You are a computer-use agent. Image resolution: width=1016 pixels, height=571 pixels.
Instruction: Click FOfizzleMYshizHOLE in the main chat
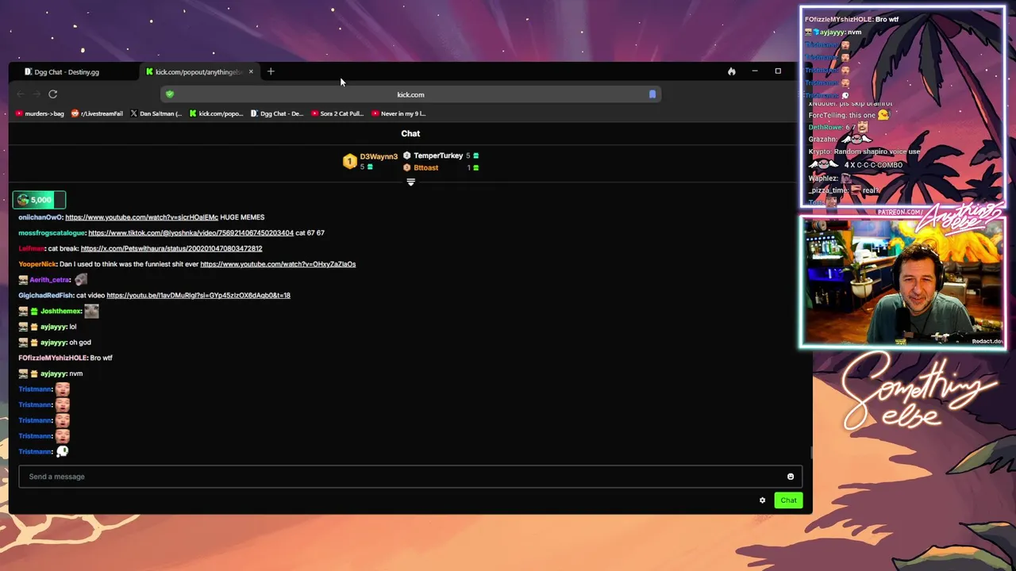[x=52, y=358]
